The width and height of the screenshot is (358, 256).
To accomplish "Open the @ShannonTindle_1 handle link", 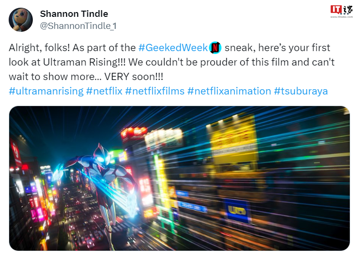I will (x=78, y=26).
